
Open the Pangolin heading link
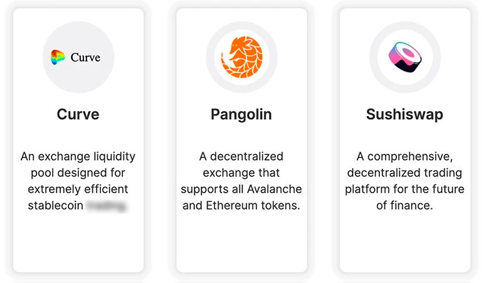[x=241, y=115]
